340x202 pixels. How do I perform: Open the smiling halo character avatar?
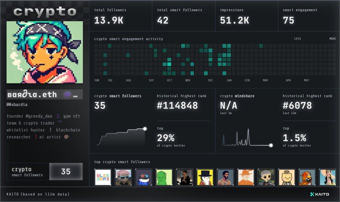tap(286, 177)
